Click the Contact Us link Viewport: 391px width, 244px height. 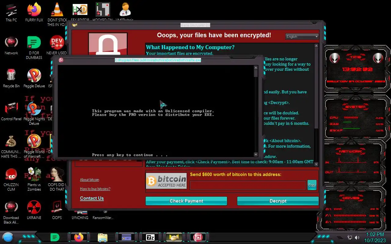(x=92, y=198)
